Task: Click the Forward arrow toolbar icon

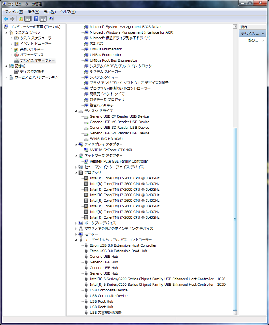Action: coord(12,19)
